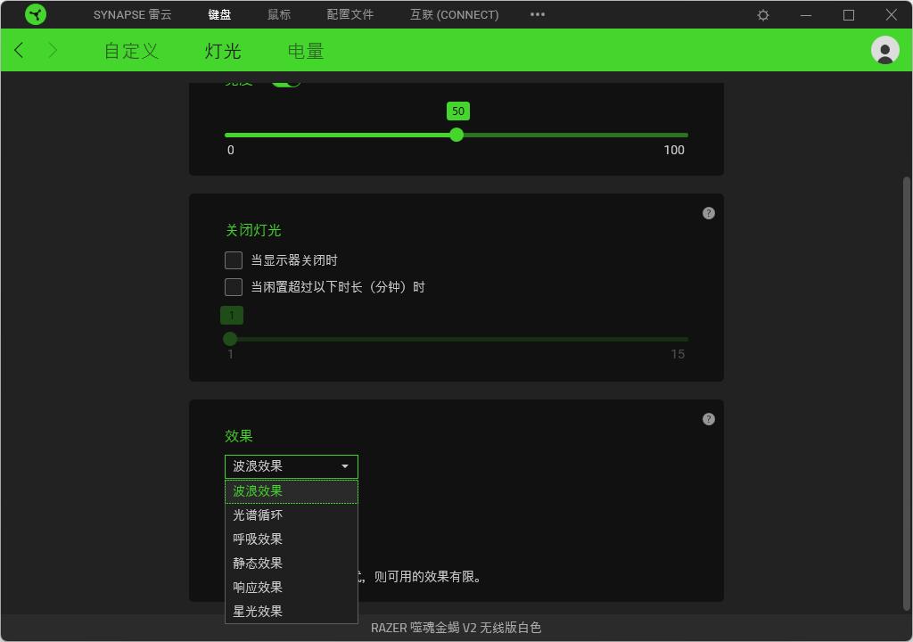
Task: Click the brightness slider handle at 50
Action: tap(456, 134)
